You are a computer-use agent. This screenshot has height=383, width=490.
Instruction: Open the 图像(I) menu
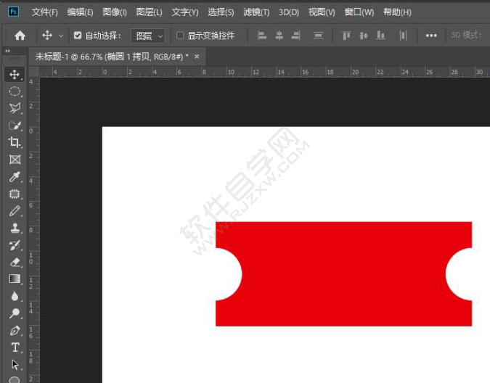[x=115, y=12]
